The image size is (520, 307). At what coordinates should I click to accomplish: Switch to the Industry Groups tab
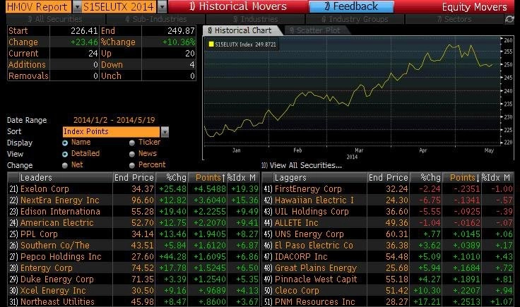(355, 19)
